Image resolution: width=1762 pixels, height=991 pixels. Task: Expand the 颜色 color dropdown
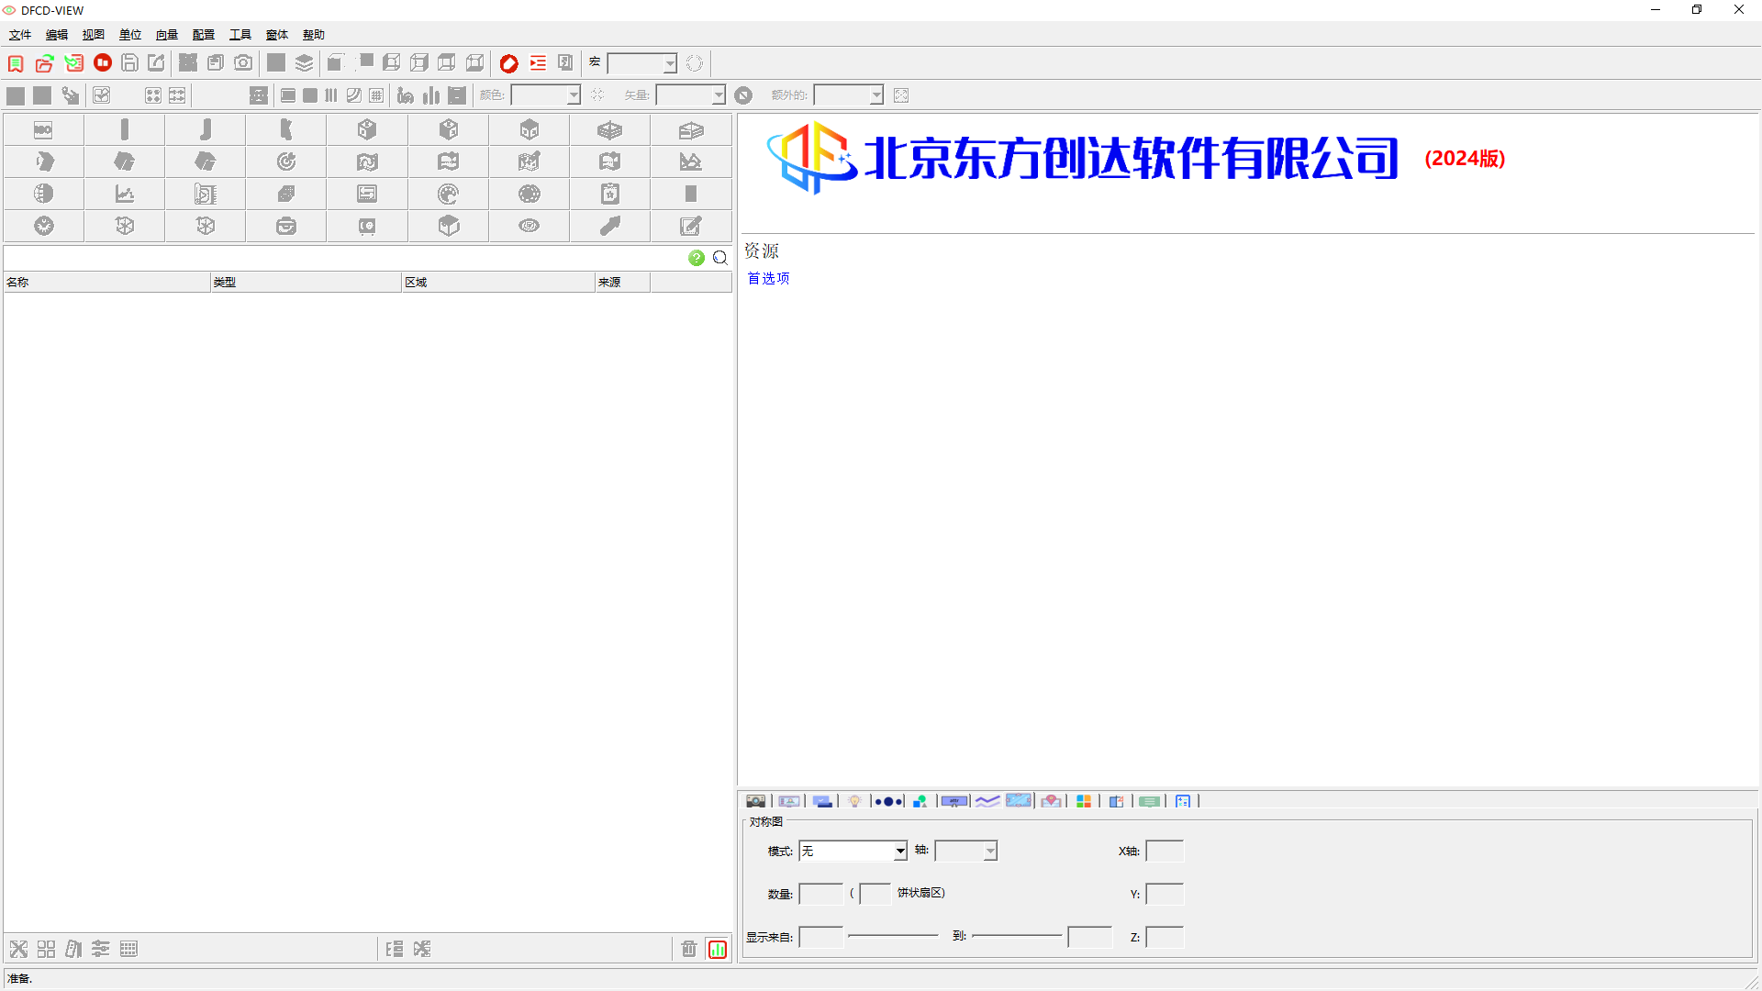pyautogui.click(x=574, y=95)
